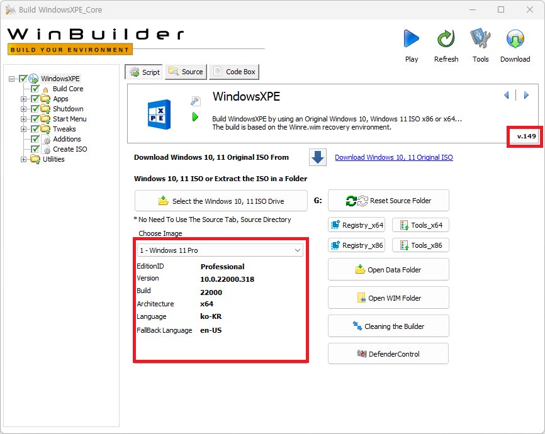The height and width of the screenshot is (434, 545).
Task: Click Reset Source Folder button
Action: pyautogui.click(x=388, y=201)
